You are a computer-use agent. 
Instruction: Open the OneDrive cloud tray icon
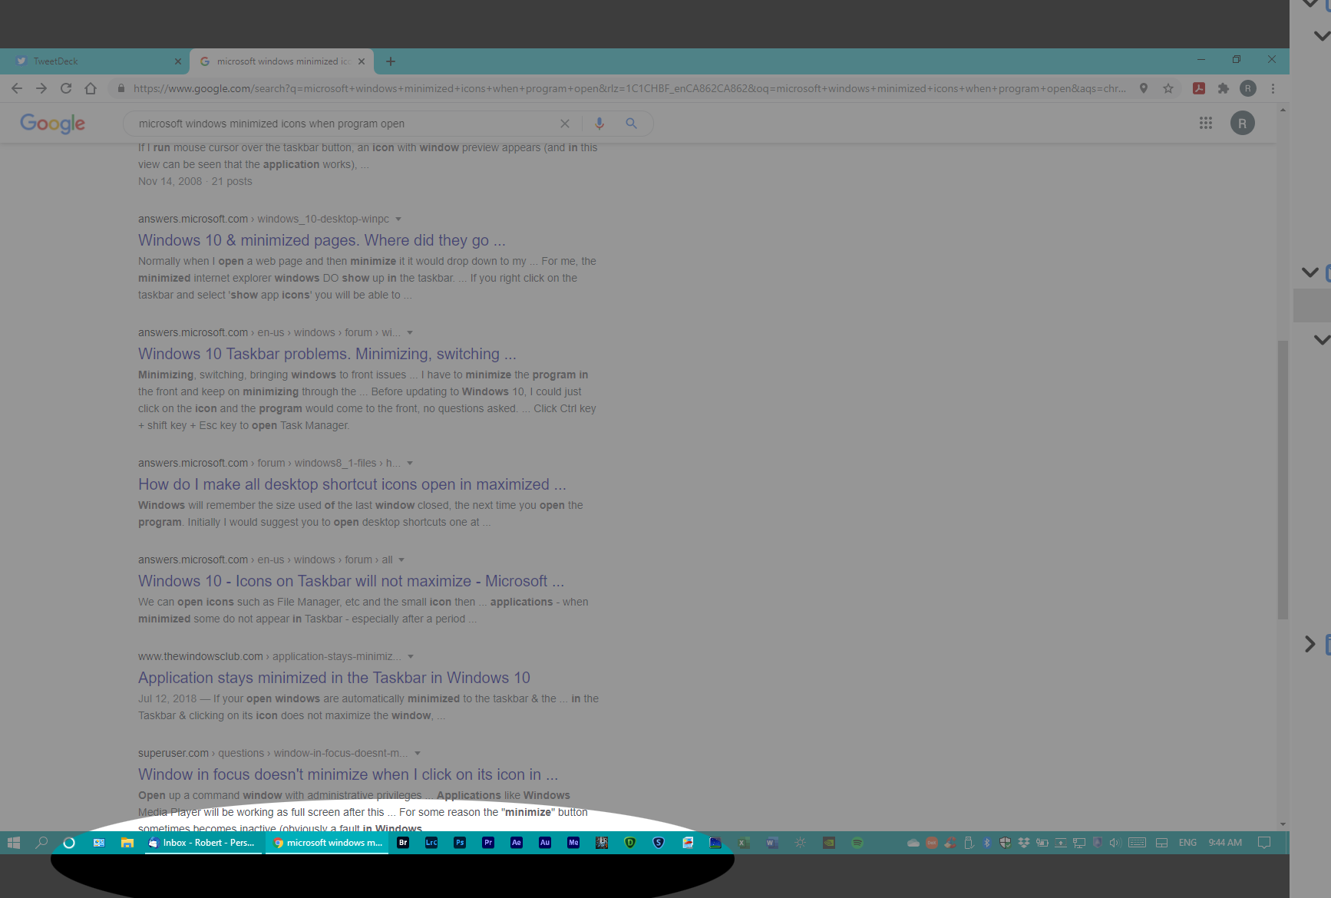tap(913, 843)
